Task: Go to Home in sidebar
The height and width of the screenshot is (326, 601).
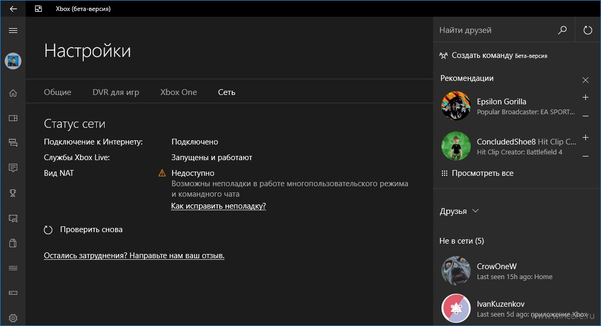Action: click(x=13, y=93)
